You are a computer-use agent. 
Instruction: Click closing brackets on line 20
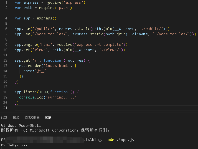coord(17,103)
